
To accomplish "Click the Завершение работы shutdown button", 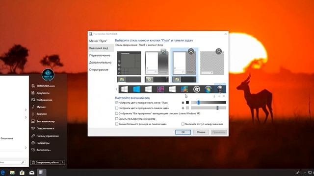I will (46, 162).
